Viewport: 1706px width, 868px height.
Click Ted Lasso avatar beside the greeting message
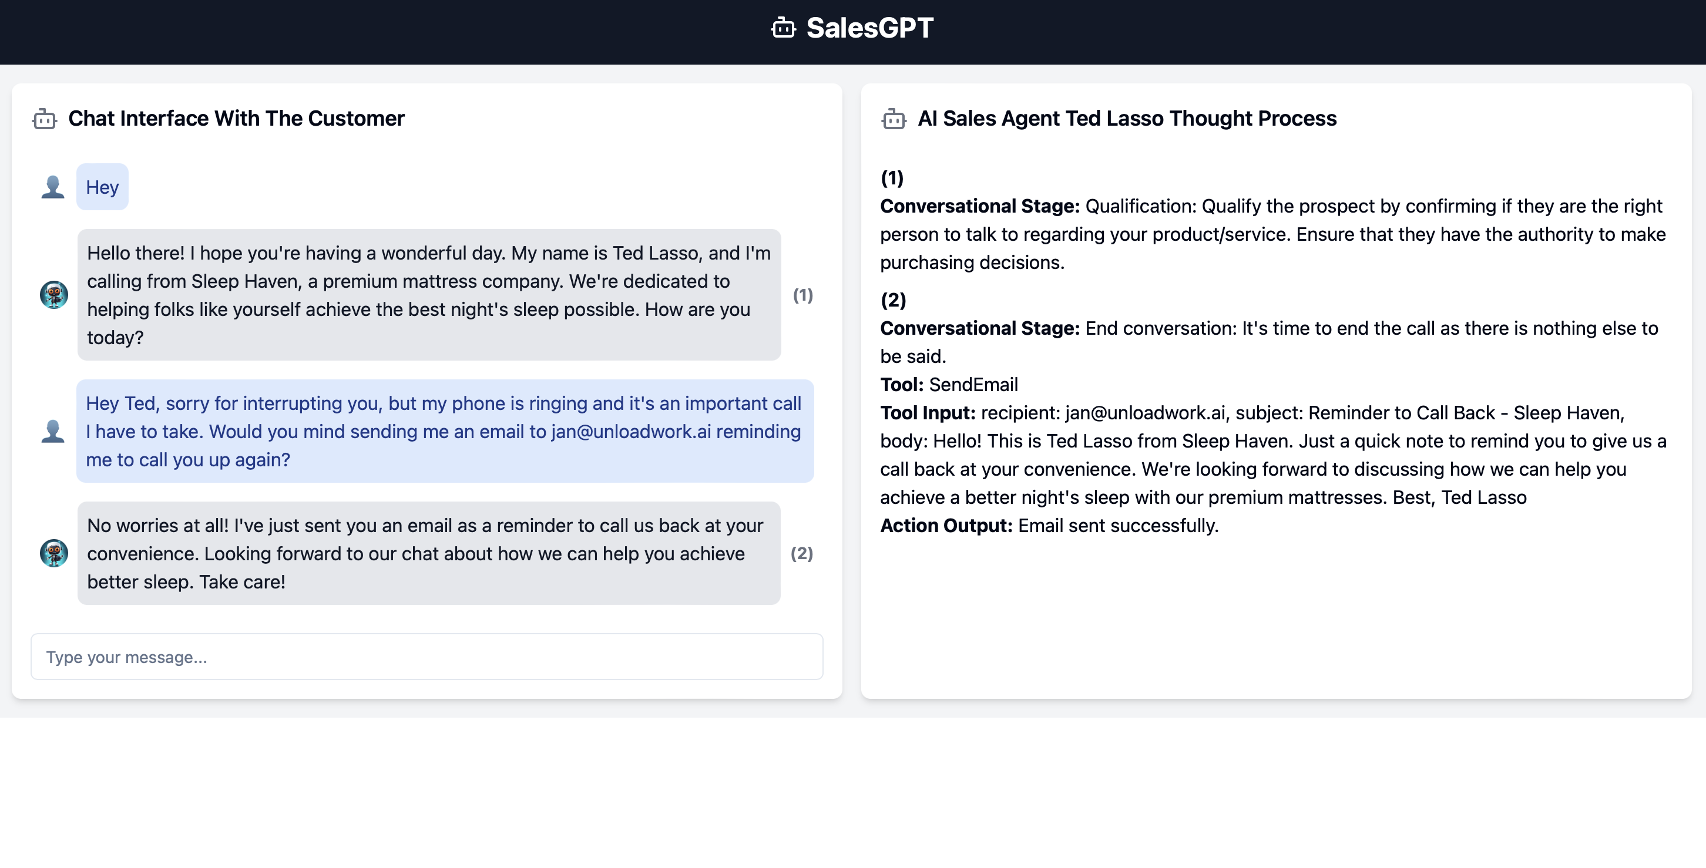53,295
